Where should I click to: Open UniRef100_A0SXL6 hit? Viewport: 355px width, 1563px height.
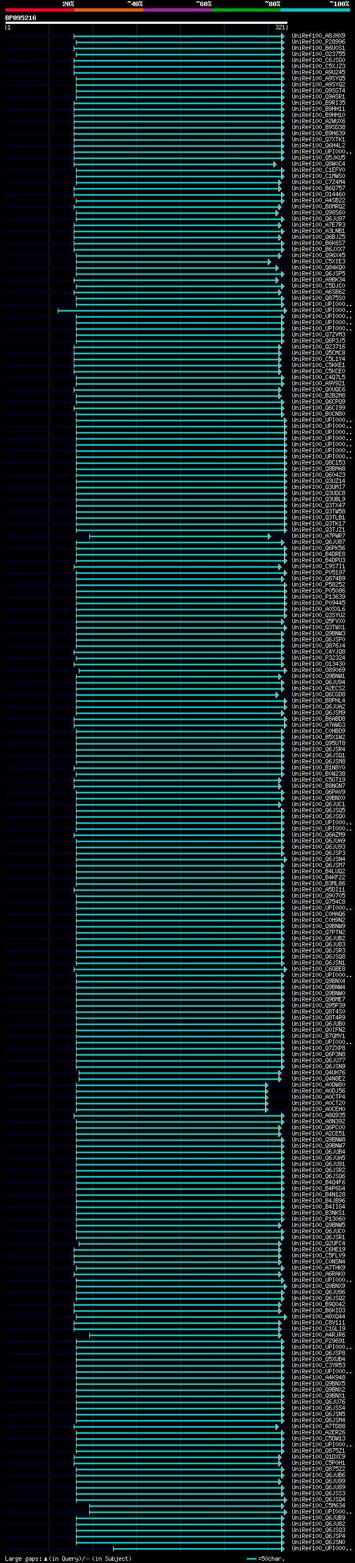318,609
